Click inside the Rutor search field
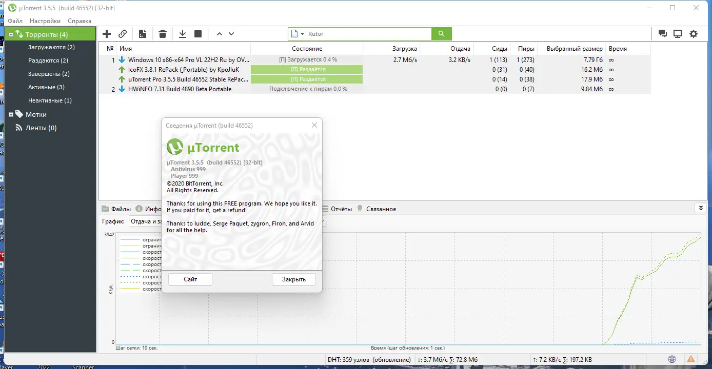Screen dimensions: 712x369 click(359, 33)
